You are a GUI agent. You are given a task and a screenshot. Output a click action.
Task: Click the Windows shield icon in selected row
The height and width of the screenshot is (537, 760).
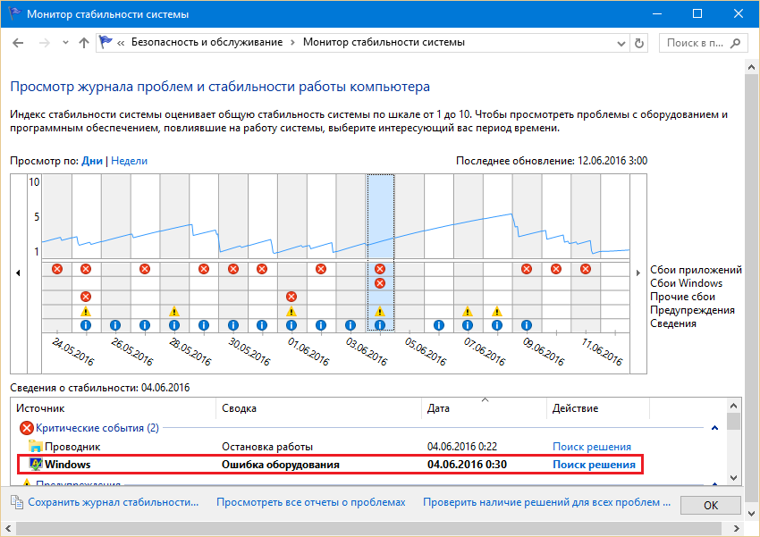[x=35, y=465]
